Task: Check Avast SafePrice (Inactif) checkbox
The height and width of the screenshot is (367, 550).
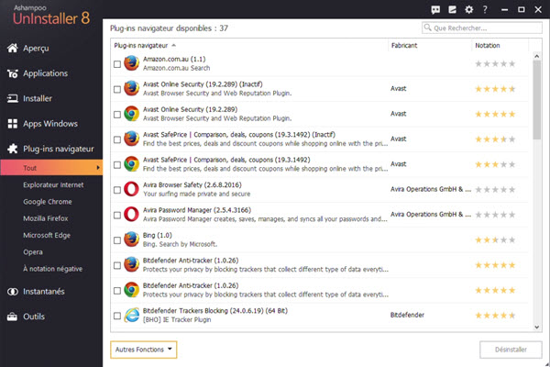Action: click(x=117, y=139)
